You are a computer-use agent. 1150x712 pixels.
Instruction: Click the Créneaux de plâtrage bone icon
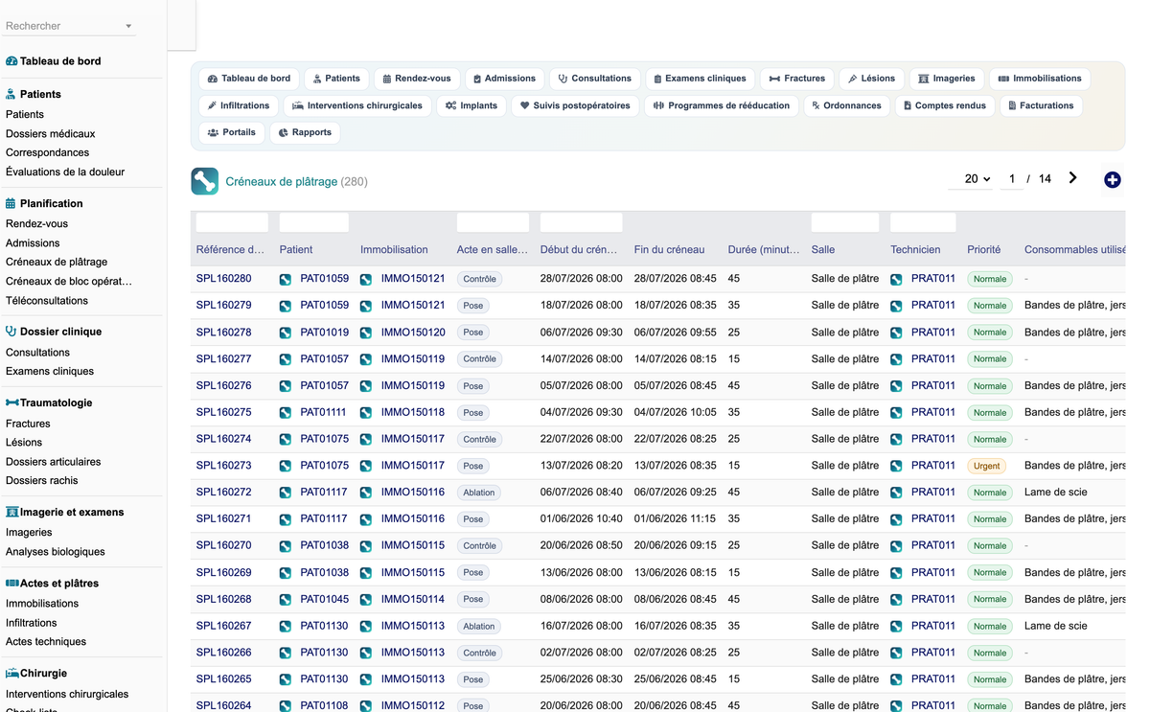[x=204, y=181]
